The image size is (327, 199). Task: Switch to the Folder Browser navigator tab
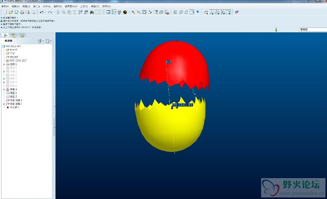click(x=14, y=36)
